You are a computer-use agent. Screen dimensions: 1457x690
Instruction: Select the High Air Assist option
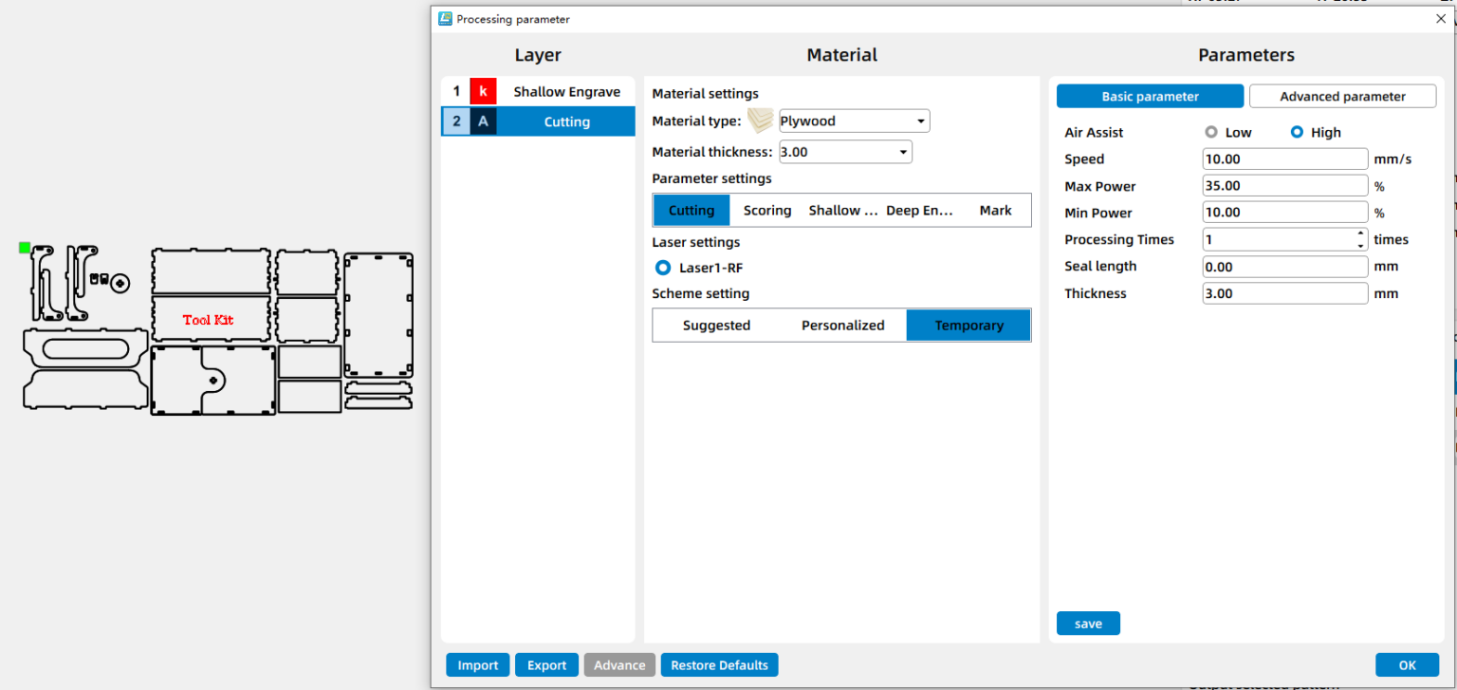click(x=1297, y=132)
